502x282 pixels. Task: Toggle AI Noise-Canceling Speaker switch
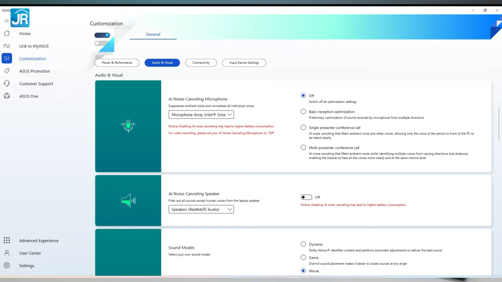coord(306,197)
